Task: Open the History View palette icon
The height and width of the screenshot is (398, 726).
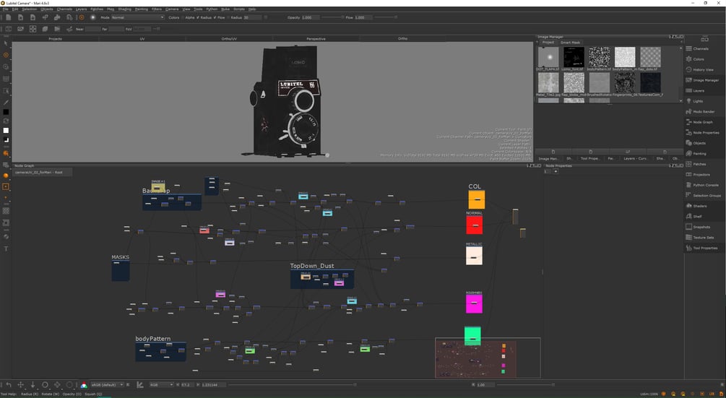Action: (689, 69)
